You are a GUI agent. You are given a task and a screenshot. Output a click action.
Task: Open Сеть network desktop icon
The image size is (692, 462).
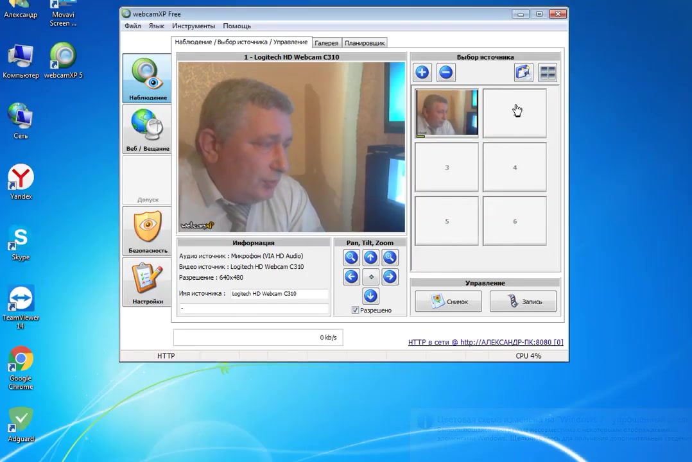[21, 121]
